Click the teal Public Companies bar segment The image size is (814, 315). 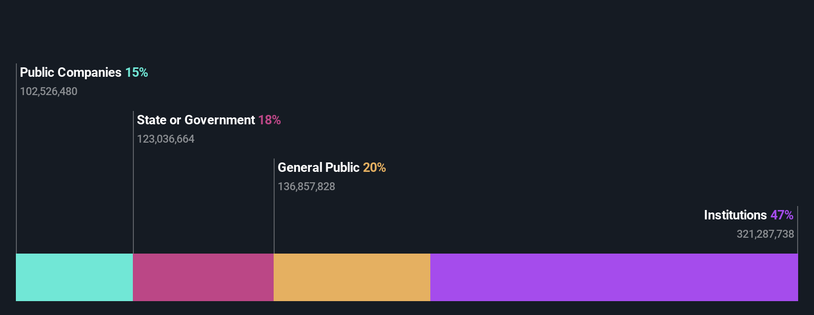coord(74,277)
